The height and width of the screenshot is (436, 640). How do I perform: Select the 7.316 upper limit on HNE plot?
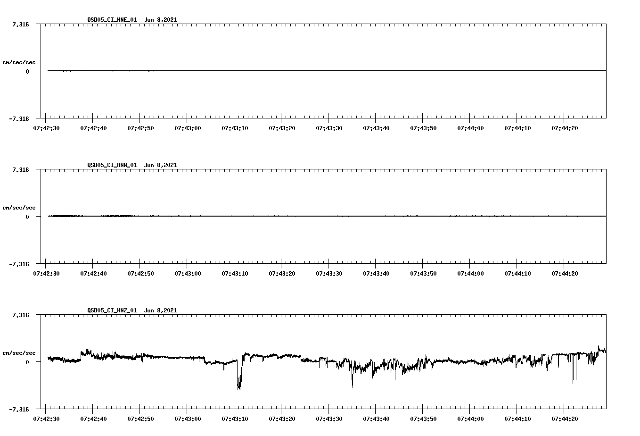pos(20,24)
